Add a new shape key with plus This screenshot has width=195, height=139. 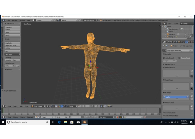(192, 84)
